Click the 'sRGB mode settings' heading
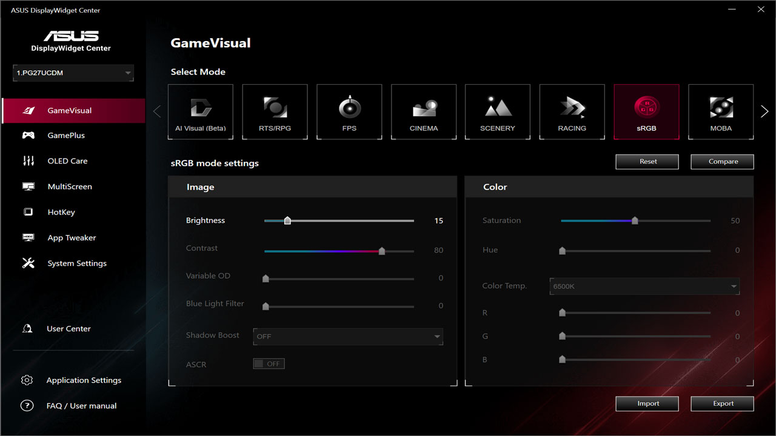 pos(215,163)
